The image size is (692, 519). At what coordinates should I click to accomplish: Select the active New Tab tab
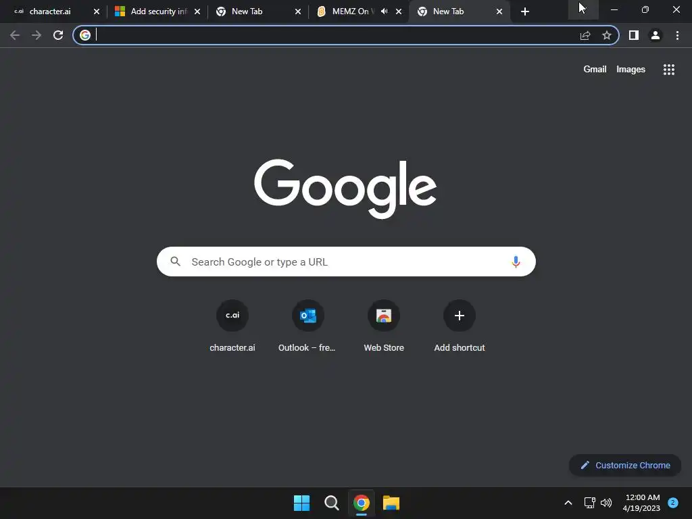(449, 11)
